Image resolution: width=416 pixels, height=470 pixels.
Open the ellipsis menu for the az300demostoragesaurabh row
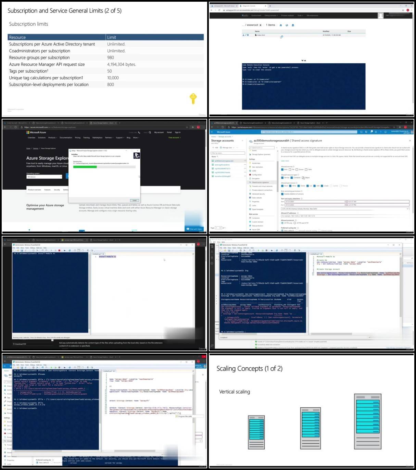(x=245, y=161)
